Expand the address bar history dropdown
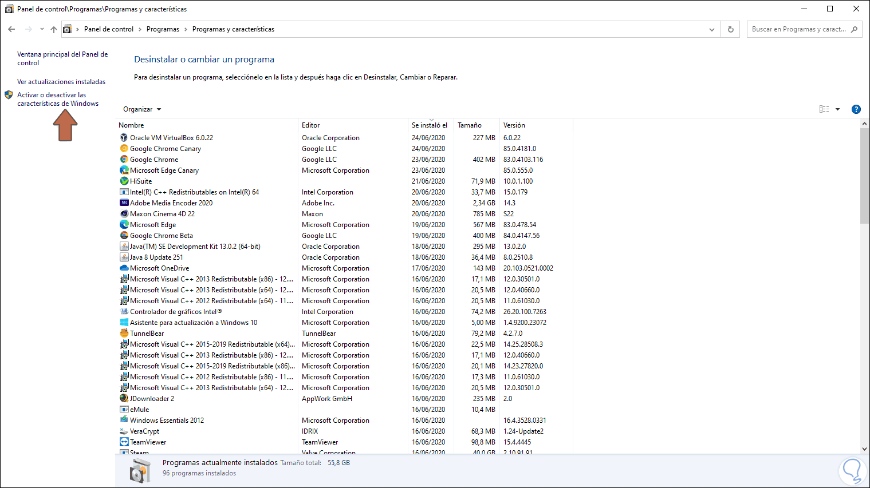Screen dimensions: 870x488 712,29
